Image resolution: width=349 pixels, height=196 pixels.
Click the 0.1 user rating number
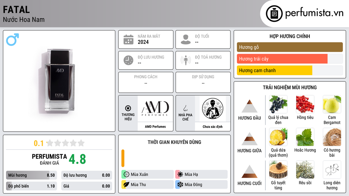pos(39,143)
